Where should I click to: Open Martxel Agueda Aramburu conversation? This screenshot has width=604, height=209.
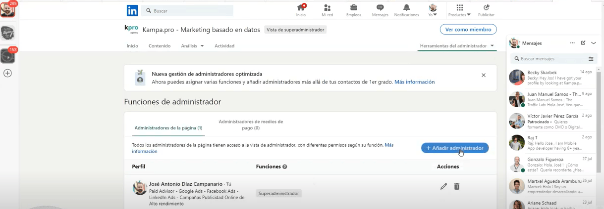(551, 186)
